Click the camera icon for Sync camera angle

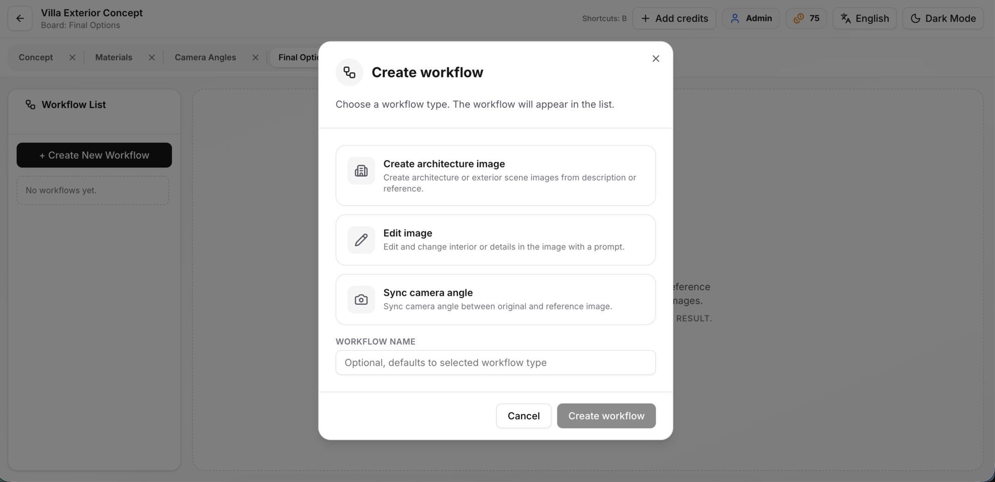click(x=361, y=300)
